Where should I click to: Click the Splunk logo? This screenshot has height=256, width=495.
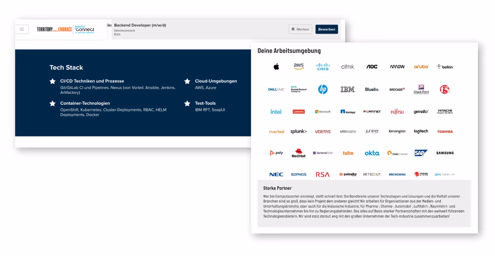tap(299, 132)
